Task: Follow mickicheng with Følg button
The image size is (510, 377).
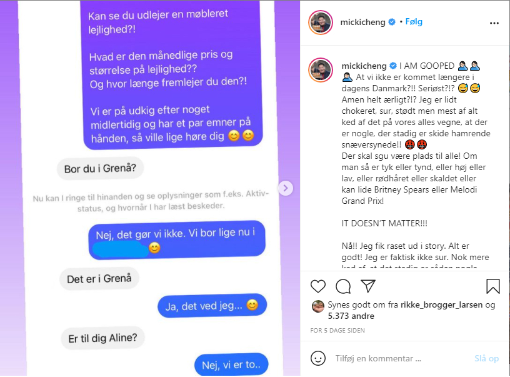Action: pyautogui.click(x=414, y=22)
